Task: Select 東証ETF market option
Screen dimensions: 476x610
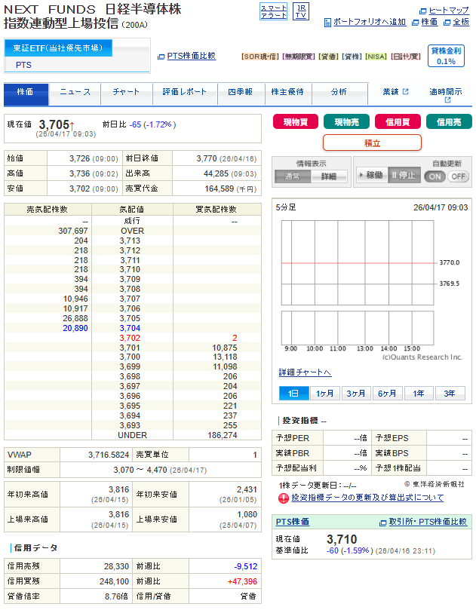Action: 57,48
